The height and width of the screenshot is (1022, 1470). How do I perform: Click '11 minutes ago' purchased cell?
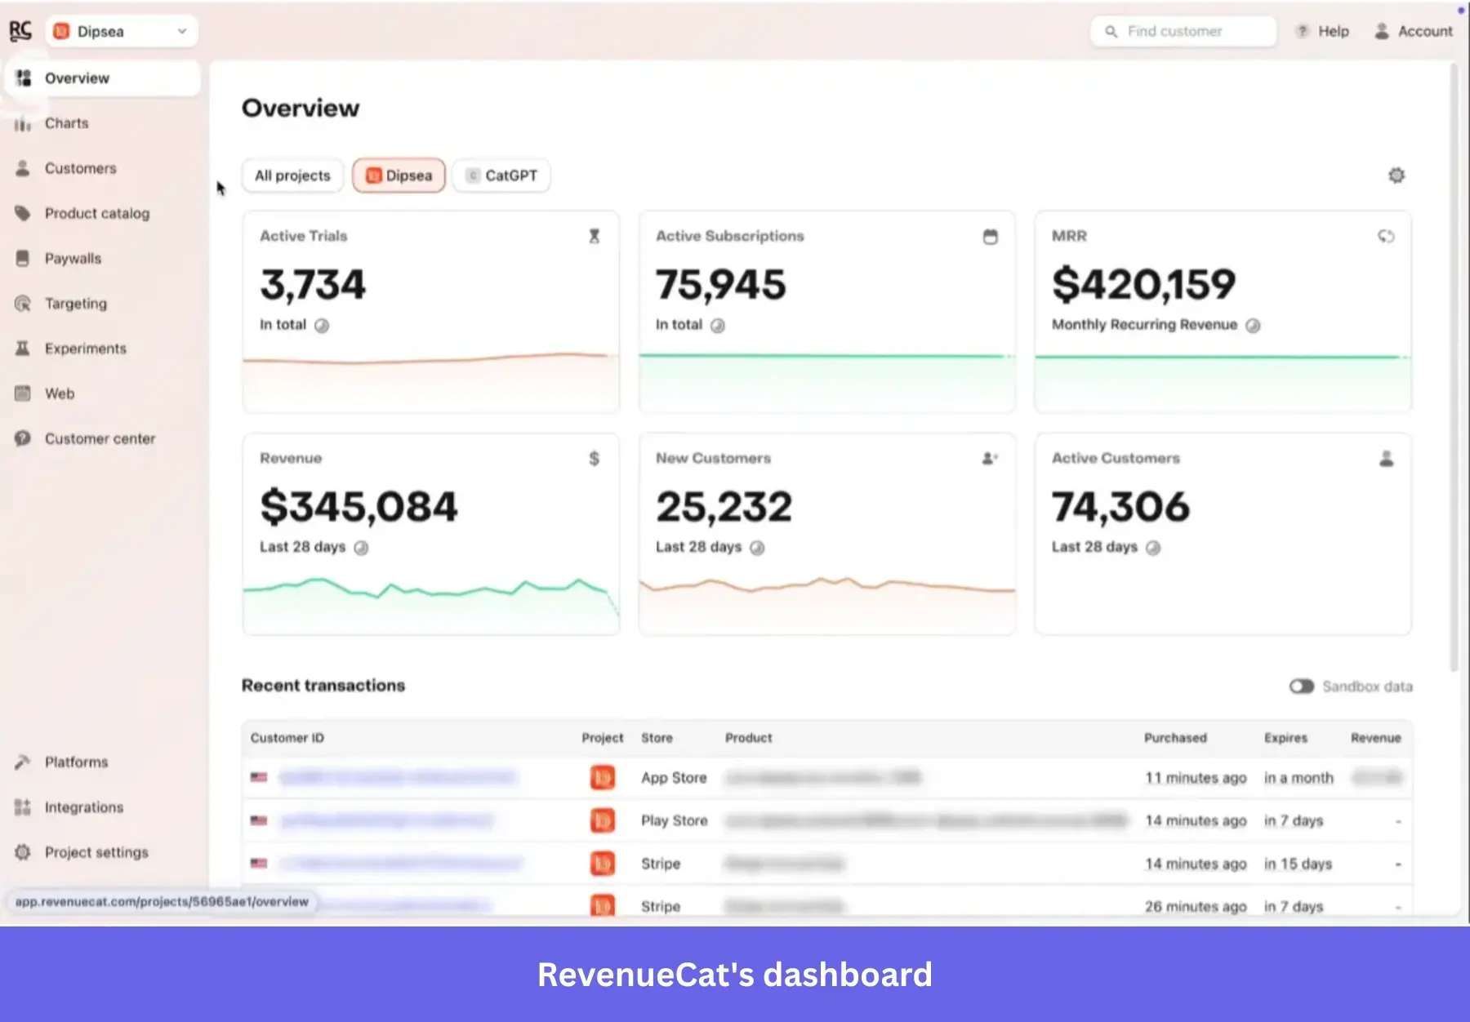tap(1196, 778)
